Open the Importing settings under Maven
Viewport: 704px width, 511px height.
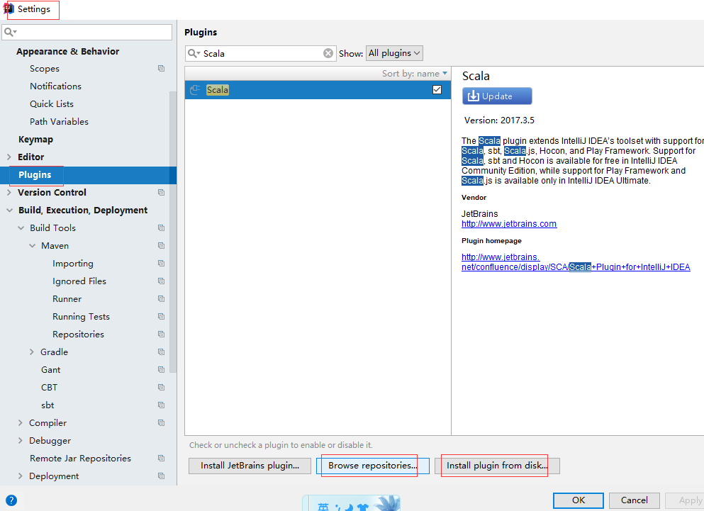click(73, 264)
